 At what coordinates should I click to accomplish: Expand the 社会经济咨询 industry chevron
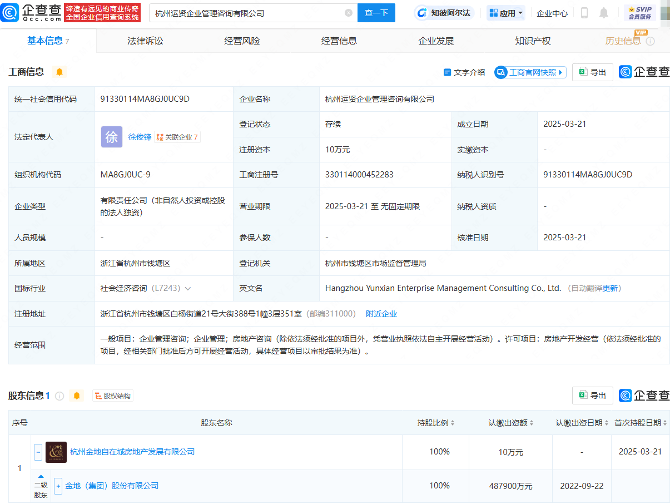[188, 288]
